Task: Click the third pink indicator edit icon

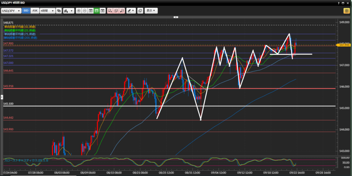Action: 122,11
